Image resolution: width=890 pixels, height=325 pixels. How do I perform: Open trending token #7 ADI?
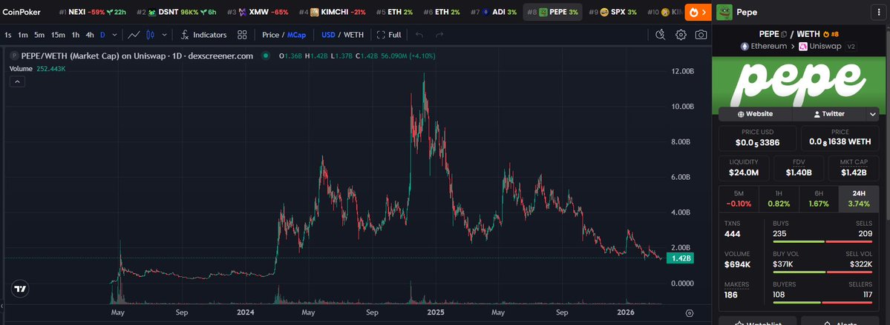[x=494, y=12]
